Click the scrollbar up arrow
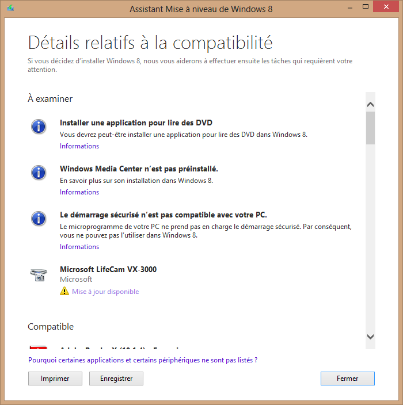The image size is (403, 405). pos(370,104)
